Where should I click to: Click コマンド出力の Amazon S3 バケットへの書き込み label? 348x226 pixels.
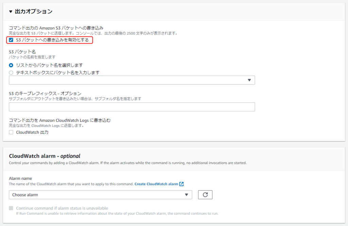pyautogui.click(x=56, y=28)
